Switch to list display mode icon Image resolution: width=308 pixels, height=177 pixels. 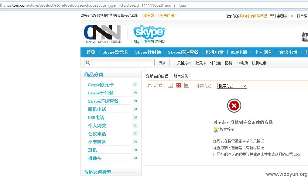pos(170,85)
